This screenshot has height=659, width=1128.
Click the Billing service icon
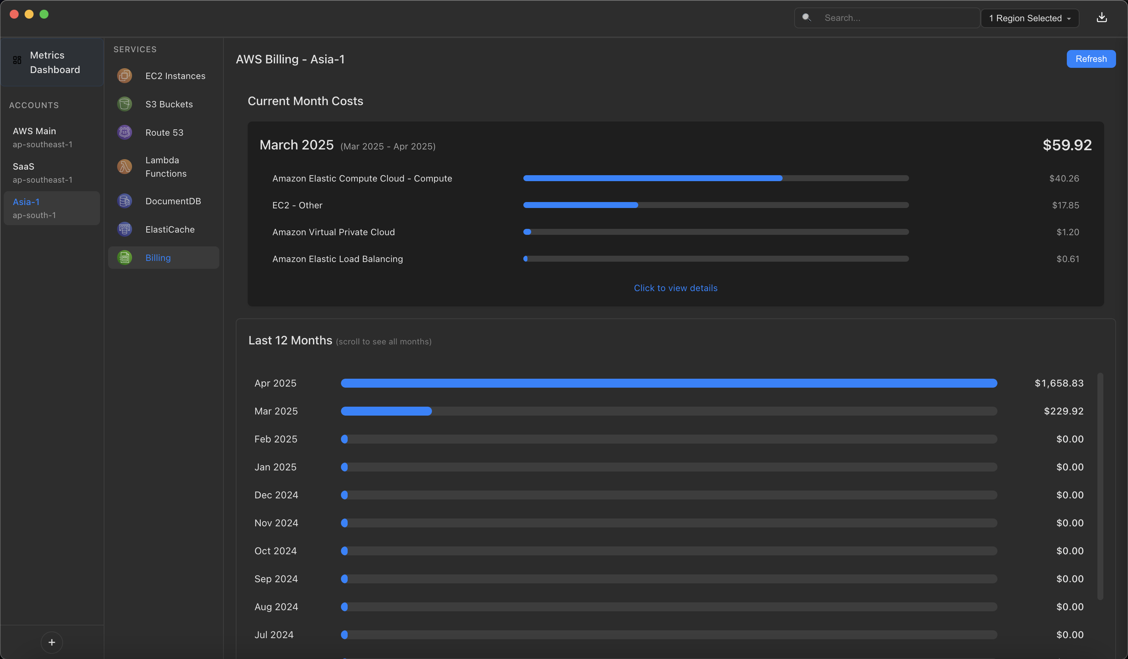(x=125, y=258)
